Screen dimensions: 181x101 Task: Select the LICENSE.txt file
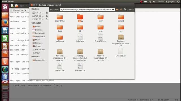point(121,52)
